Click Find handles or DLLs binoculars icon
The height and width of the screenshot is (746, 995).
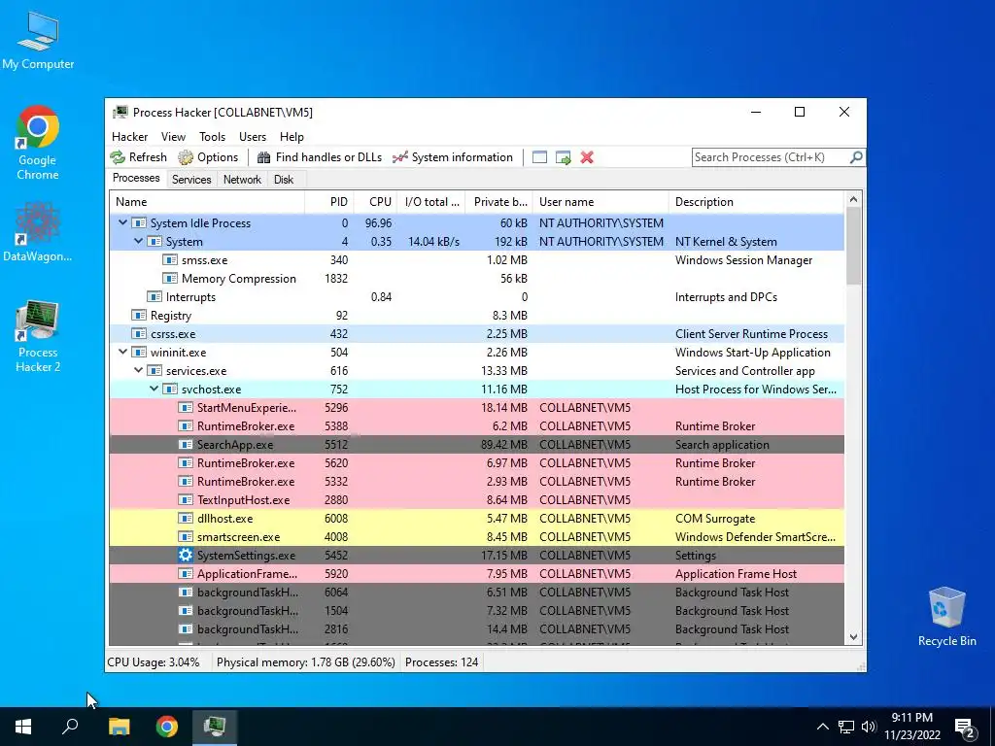pyautogui.click(x=263, y=157)
